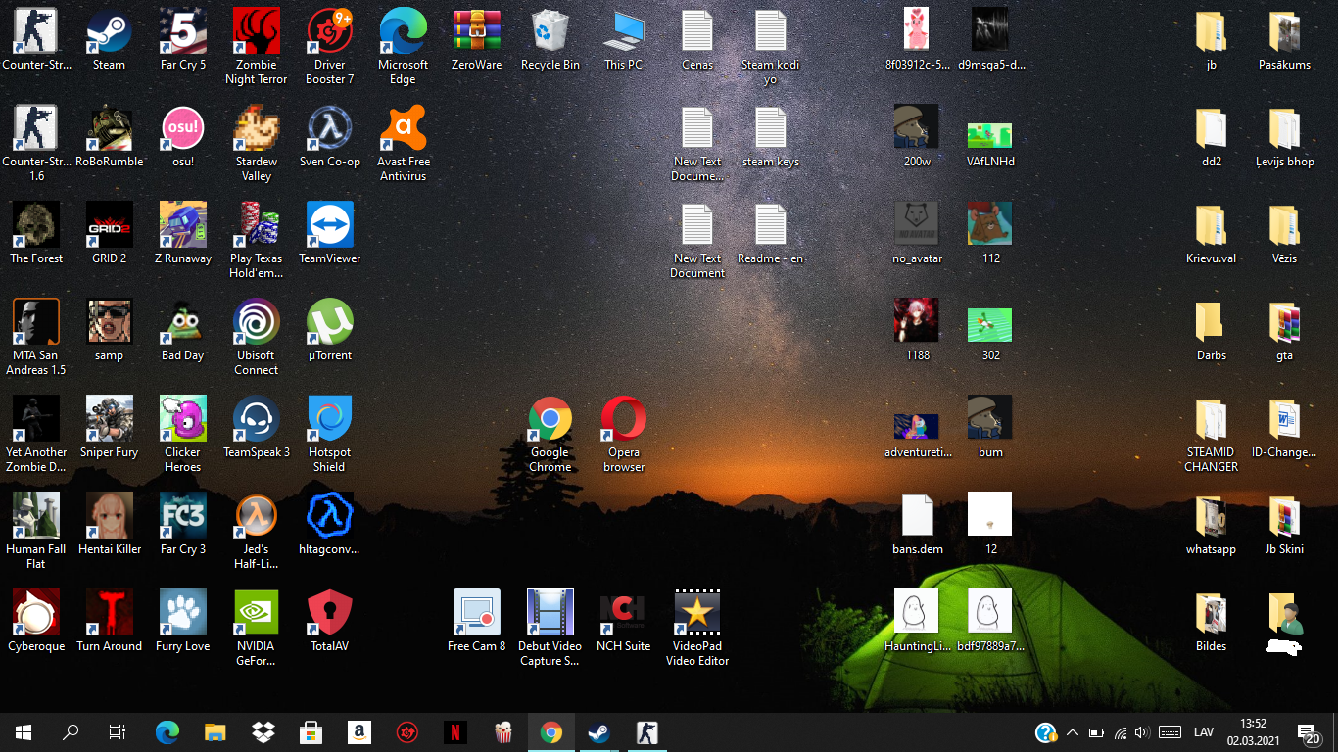This screenshot has width=1338, height=752.
Task: Select the bans.dem file
Action: (918, 525)
